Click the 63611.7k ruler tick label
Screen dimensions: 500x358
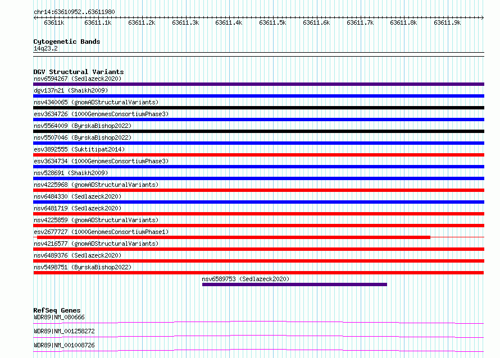click(x=360, y=22)
